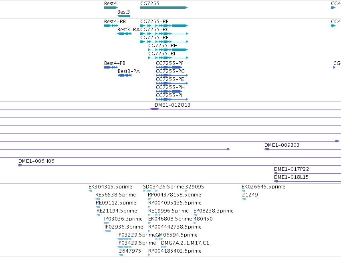Open the CG7255-RI transcript label

tap(162, 54)
